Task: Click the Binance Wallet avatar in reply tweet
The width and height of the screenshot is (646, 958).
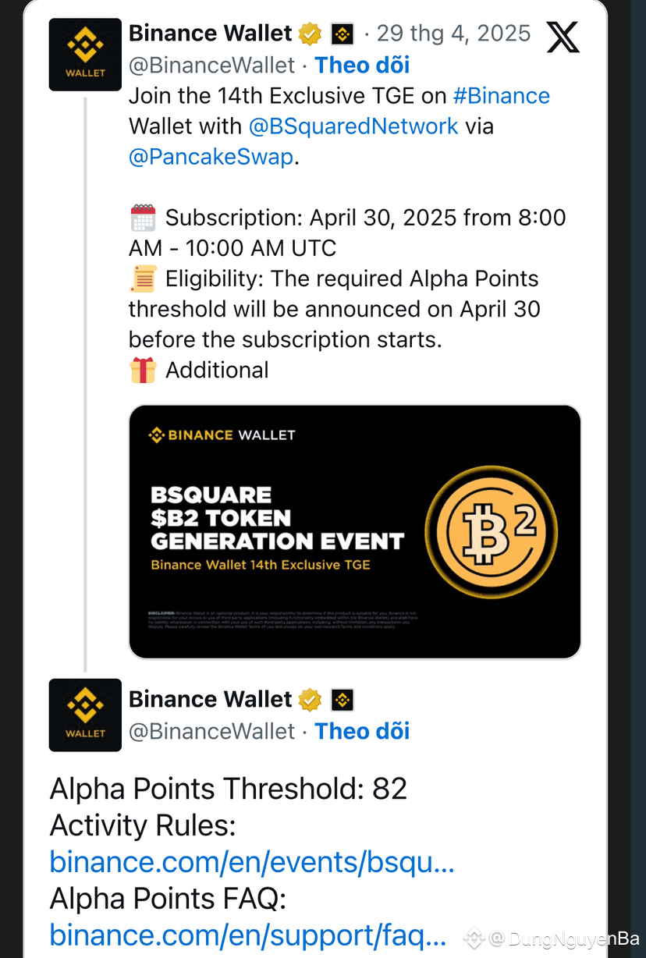Action: pos(85,715)
